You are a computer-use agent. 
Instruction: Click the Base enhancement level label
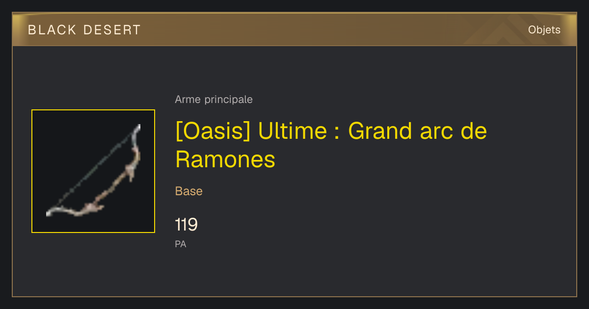pyautogui.click(x=189, y=191)
